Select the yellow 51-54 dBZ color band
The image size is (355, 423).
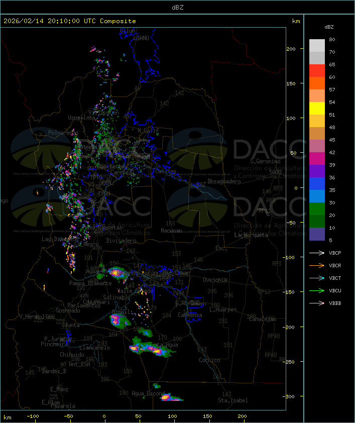click(x=317, y=109)
